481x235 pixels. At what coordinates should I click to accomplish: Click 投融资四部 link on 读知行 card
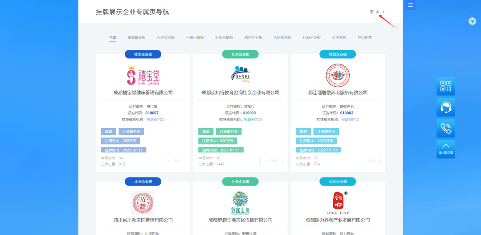(x=253, y=119)
